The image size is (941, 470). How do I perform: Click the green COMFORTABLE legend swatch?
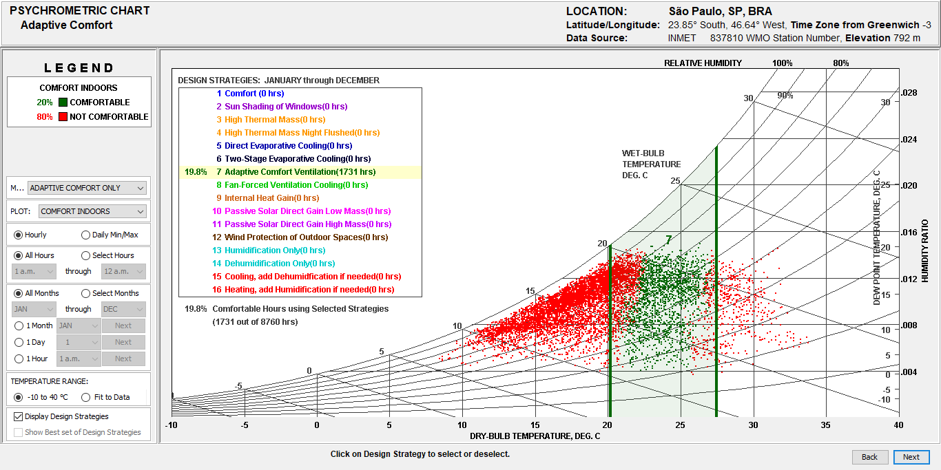pyautogui.click(x=62, y=103)
